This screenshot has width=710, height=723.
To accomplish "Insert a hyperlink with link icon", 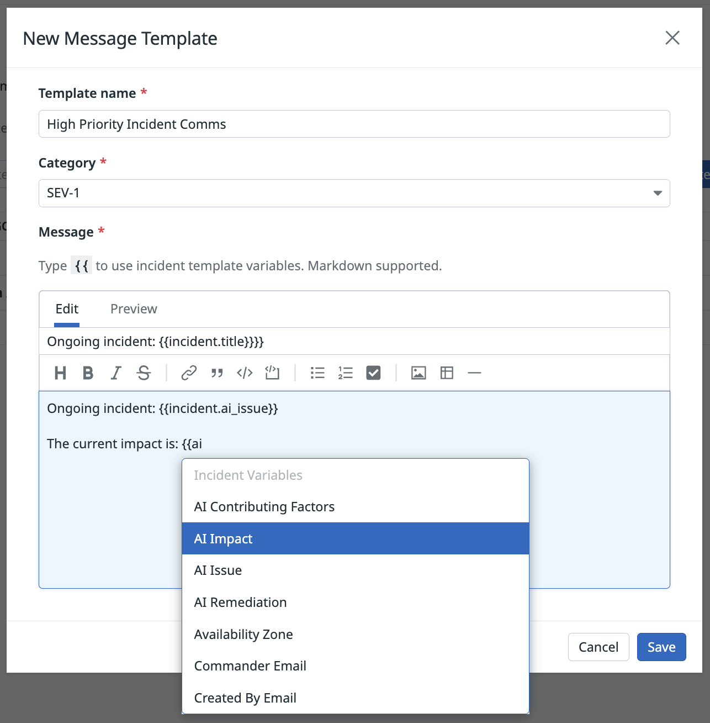I will pos(189,373).
